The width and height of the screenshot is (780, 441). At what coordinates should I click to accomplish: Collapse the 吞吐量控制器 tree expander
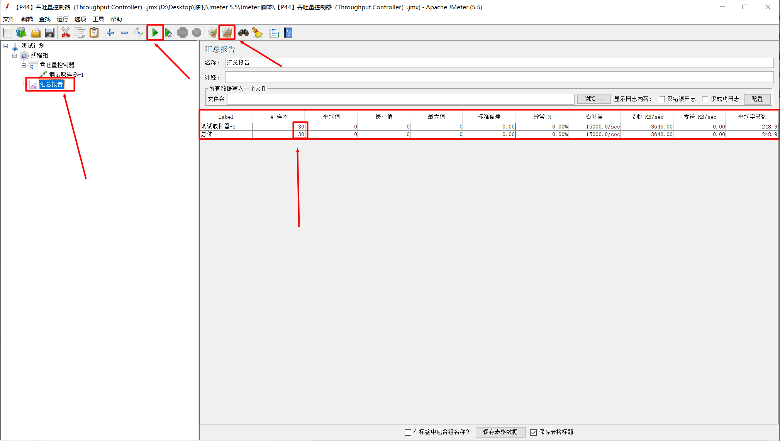(x=24, y=65)
